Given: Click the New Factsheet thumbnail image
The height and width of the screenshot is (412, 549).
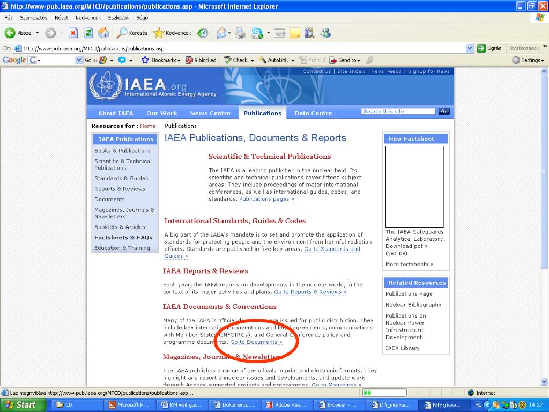Looking at the screenshot, I should pyautogui.click(x=414, y=187).
